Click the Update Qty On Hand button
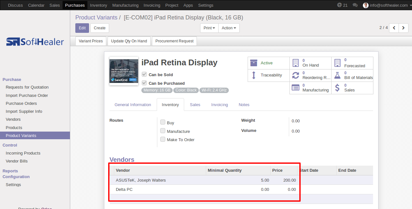 pyautogui.click(x=129, y=41)
